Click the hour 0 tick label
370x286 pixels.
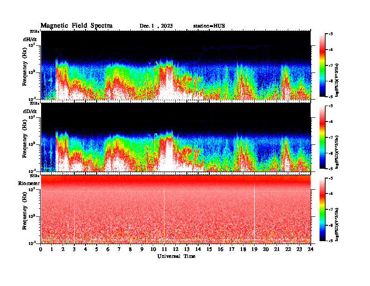tap(41, 249)
